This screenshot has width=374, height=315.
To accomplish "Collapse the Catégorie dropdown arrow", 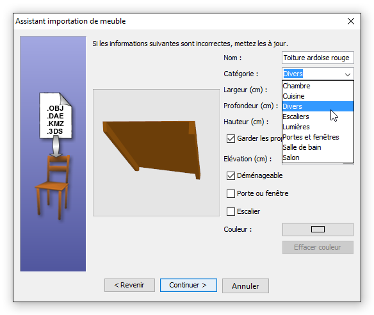I will pos(348,74).
